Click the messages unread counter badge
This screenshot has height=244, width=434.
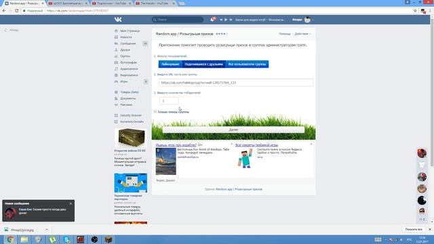(145, 43)
